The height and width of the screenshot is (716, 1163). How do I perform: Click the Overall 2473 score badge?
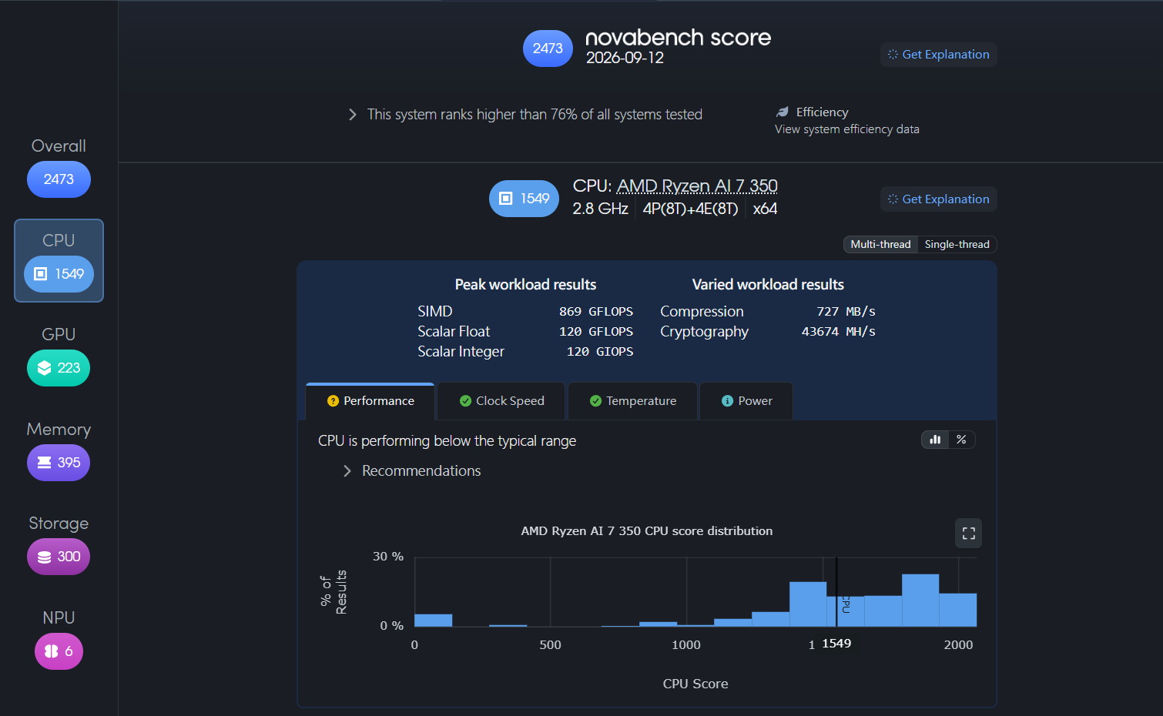pos(59,179)
